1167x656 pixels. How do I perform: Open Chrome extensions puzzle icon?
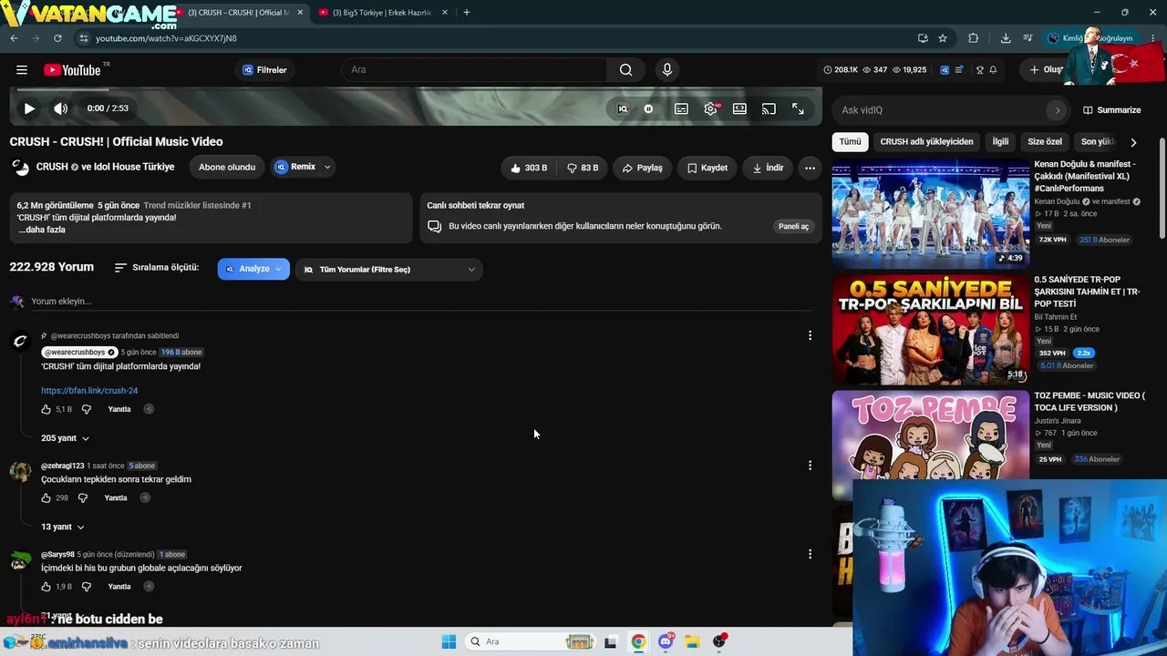(973, 38)
